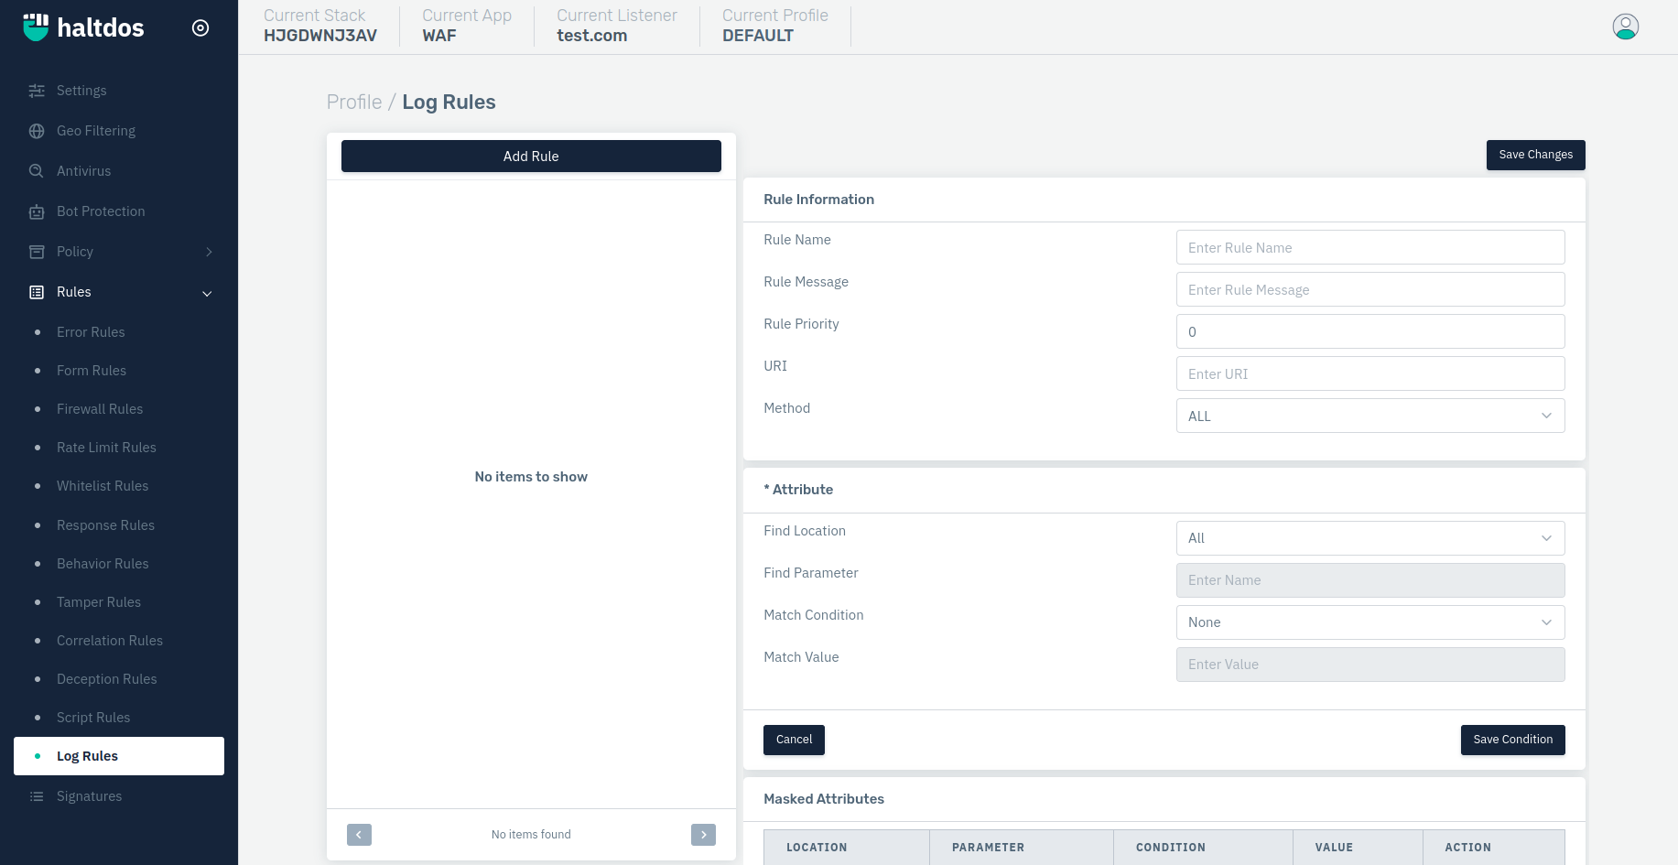
Task: Click the Current App WAF selector
Action: point(467,26)
